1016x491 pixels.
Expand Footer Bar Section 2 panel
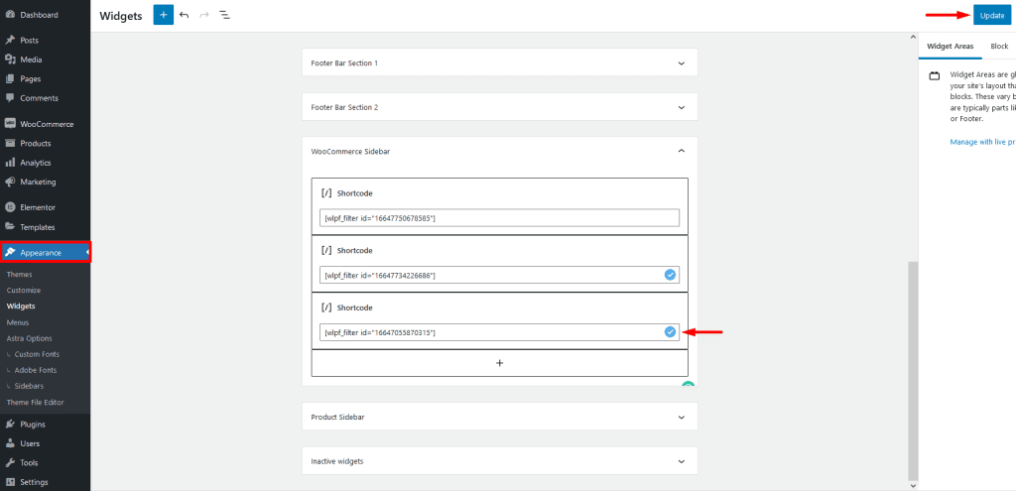pyautogui.click(x=681, y=107)
